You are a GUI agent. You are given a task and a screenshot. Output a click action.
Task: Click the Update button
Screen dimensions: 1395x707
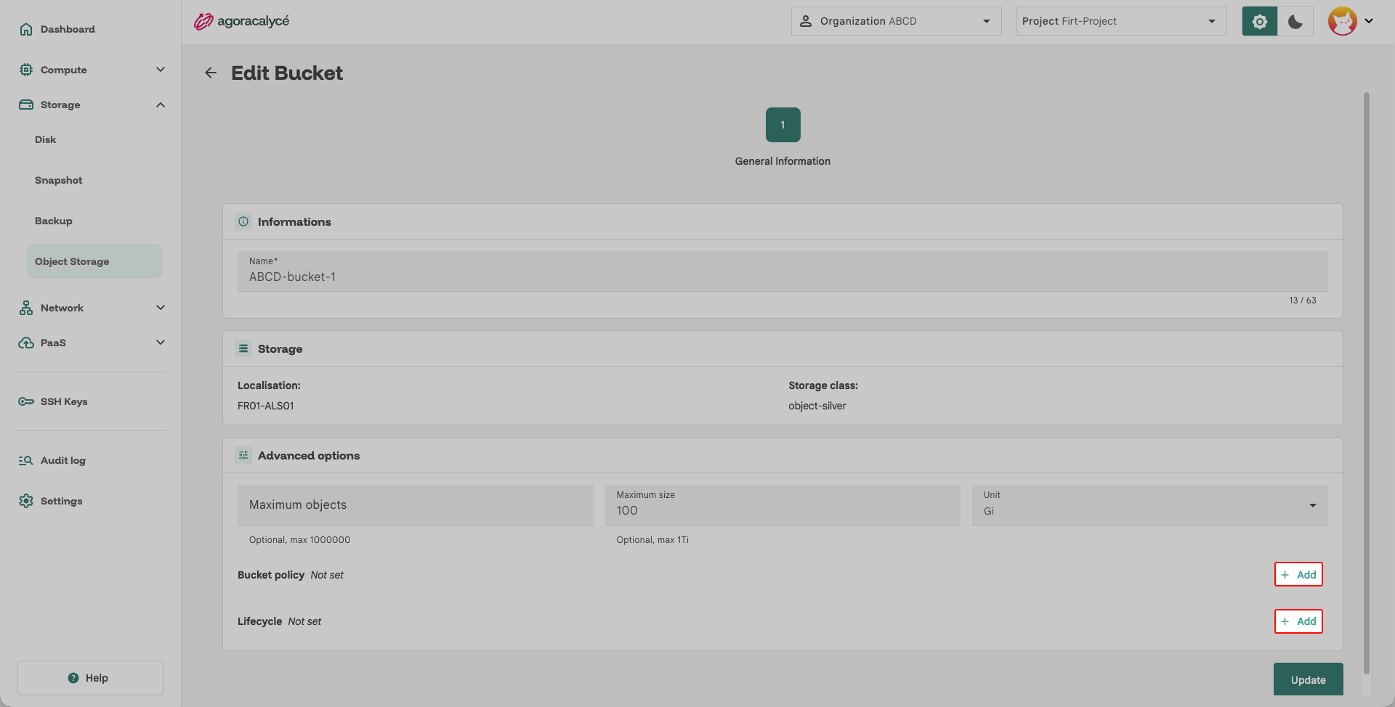coord(1308,679)
